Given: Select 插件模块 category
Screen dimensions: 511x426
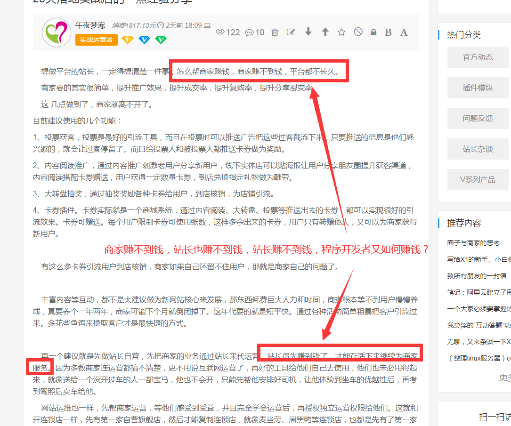Looking at the screenshot, I should coord(478,88).
